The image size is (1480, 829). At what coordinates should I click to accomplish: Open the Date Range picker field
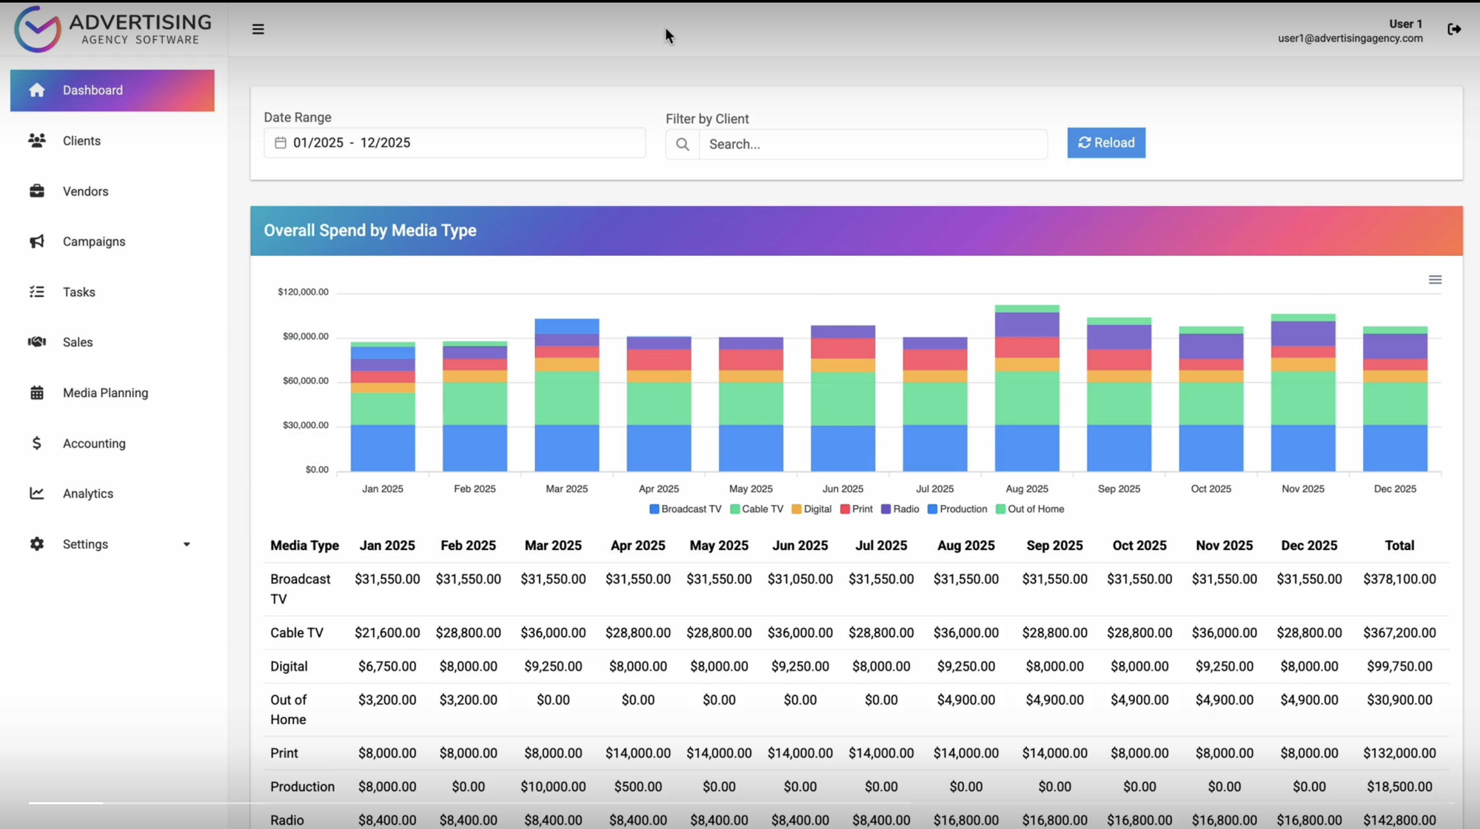click(454, 142)
